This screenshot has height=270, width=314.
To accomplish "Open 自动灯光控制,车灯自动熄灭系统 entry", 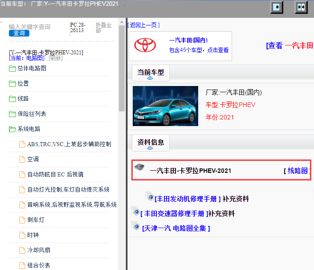I will pyautogui.click(x=68, y=189).
